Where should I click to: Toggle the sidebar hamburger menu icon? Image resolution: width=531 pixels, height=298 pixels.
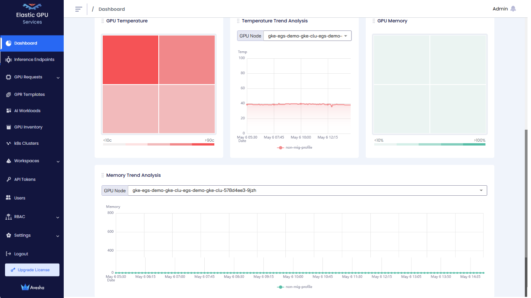pyautogui.click(x=79, y=9)
